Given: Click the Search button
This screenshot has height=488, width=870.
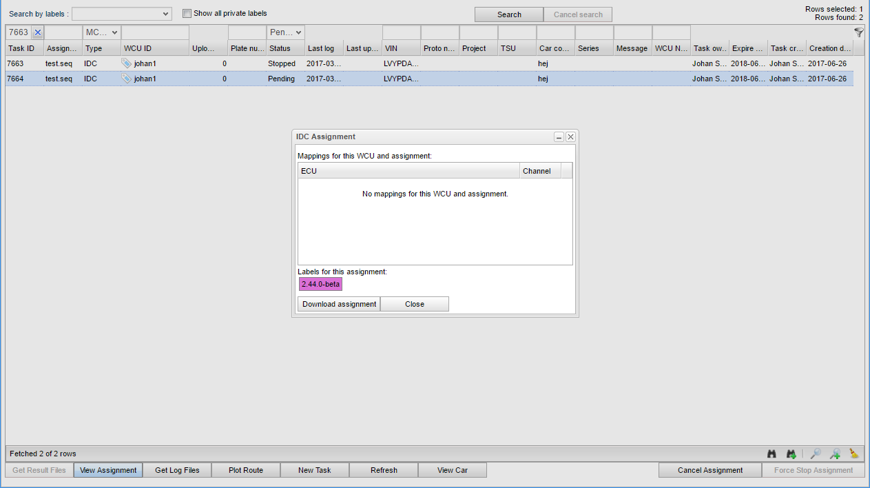Looking at the screenshot, I should tap(509, 14).
